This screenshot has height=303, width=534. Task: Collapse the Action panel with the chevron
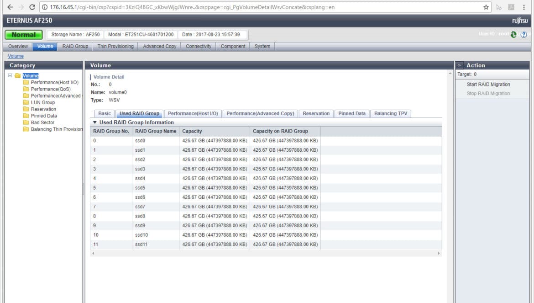[x=460, y=65]
